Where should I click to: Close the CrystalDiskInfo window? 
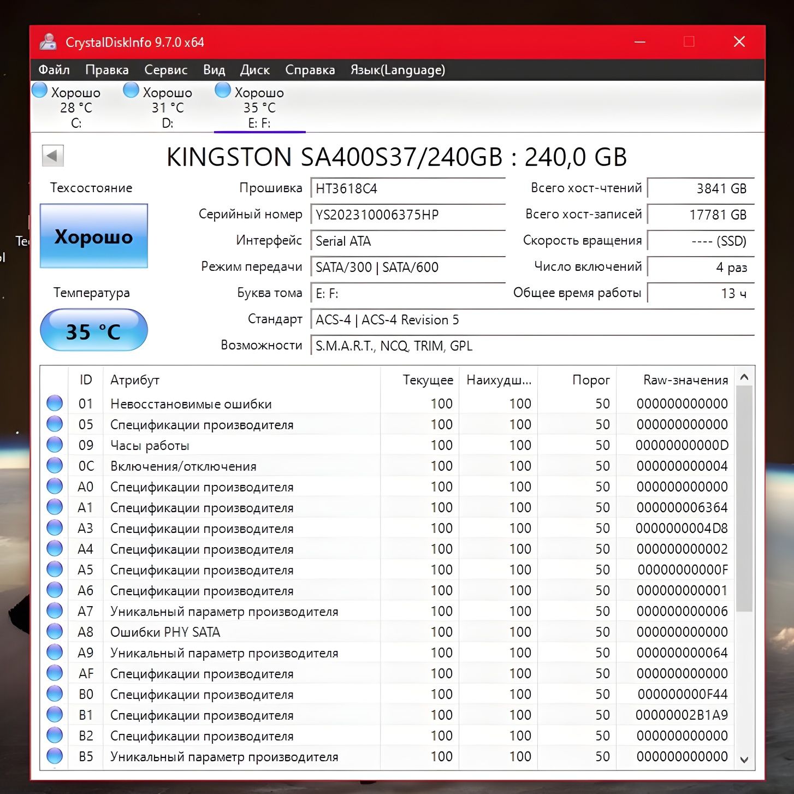[x=739, y=42]
